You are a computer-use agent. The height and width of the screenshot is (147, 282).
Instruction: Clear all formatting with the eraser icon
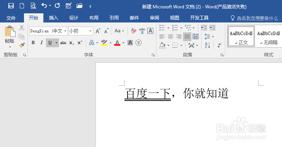134,31
